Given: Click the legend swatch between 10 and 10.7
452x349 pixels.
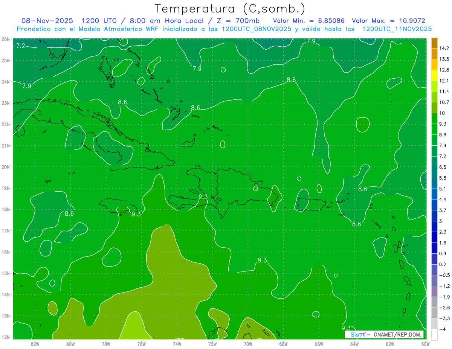Looking at the screenshot, I should [434, 108].
